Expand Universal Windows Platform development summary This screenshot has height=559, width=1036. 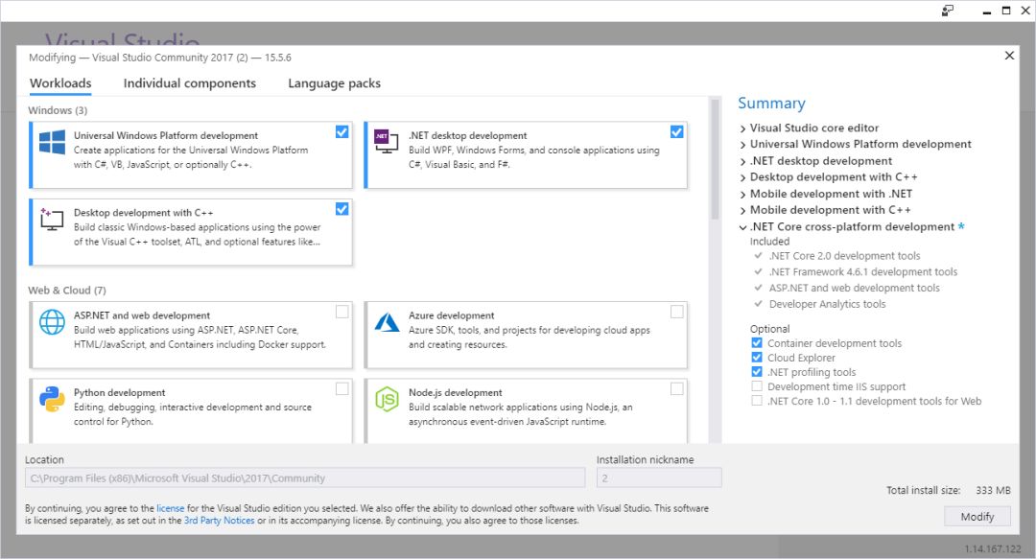pos(743,145)
